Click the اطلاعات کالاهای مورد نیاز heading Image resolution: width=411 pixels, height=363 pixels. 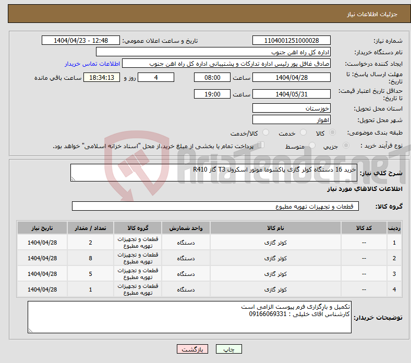click(365, 189)
